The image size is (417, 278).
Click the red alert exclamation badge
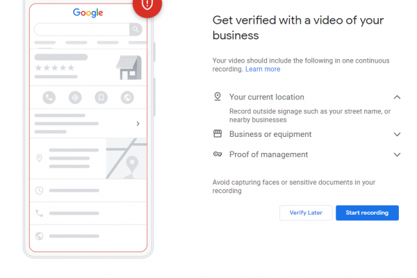(147, 4)
